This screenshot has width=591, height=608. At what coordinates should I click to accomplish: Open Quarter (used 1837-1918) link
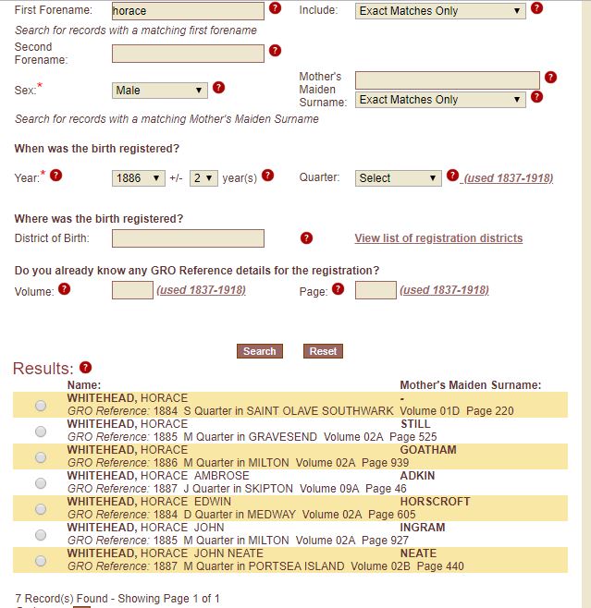[509, 178]
